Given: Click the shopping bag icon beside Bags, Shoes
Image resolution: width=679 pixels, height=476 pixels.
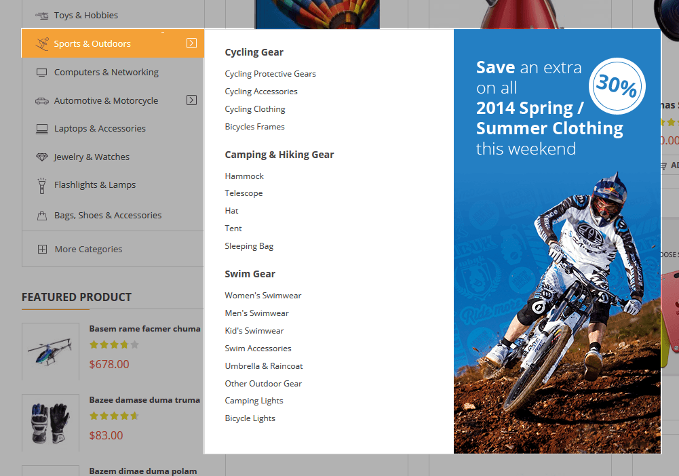Looking at the screenshot, I should click(x=42, y=216).
